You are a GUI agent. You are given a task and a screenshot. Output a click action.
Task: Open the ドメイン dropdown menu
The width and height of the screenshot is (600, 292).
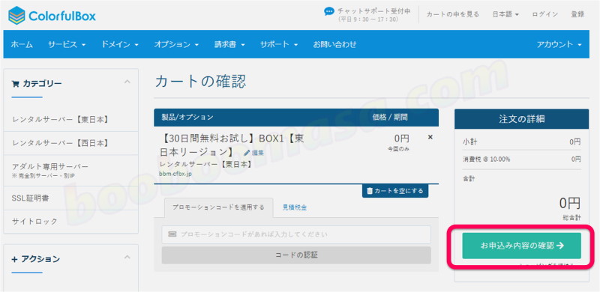click(x=120, y=44)
